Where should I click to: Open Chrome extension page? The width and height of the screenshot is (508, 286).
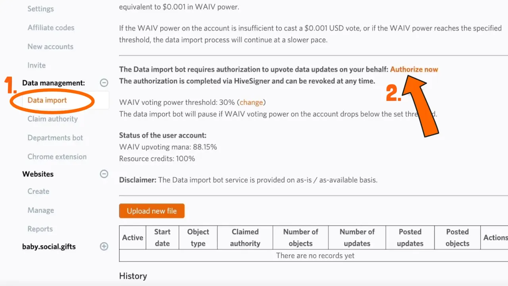(57, 157)
